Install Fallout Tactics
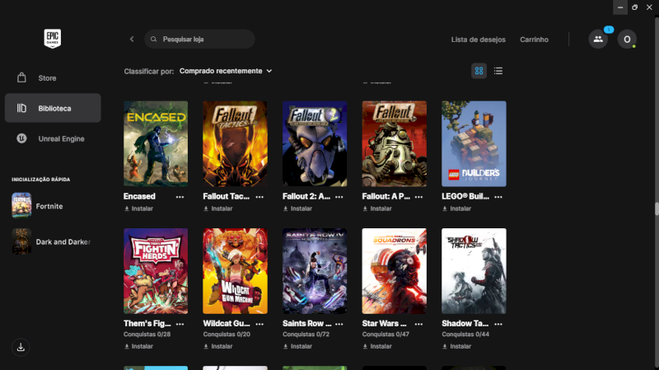Image resolution: width=659 pixels, height=370 pixels. point(218,208)
